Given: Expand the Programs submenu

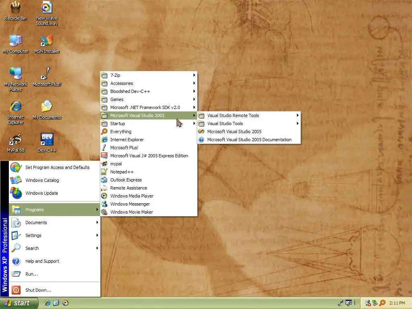Looking at the screenshot, I should 55,210.
